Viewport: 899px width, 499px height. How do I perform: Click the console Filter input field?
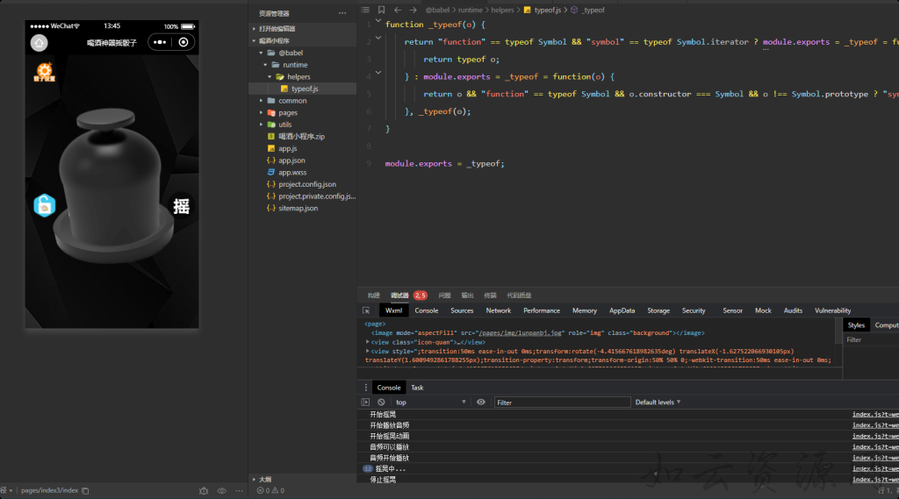coord(562,402)
